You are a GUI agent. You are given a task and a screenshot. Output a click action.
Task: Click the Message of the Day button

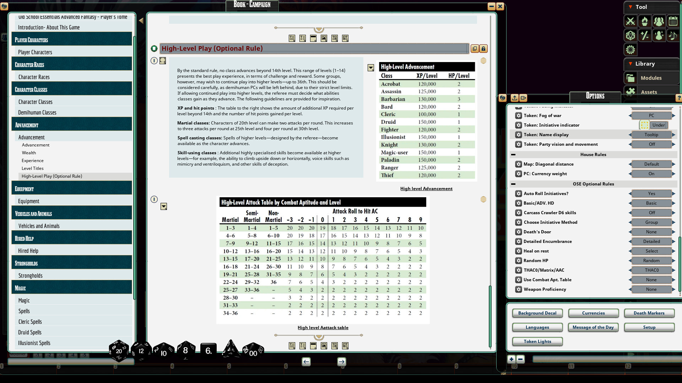click(593, 327)
